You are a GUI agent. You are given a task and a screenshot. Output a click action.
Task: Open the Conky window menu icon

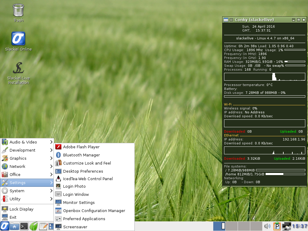(x=226, y=20)
